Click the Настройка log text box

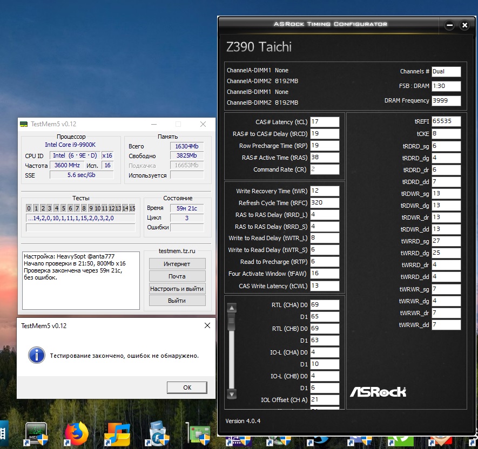pos(81,281)
